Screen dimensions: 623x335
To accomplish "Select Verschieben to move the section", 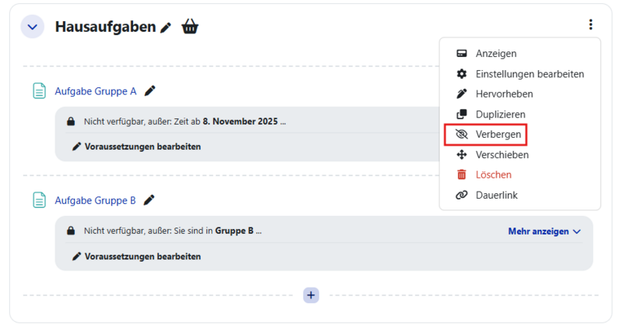I will [x=502, y=155].
